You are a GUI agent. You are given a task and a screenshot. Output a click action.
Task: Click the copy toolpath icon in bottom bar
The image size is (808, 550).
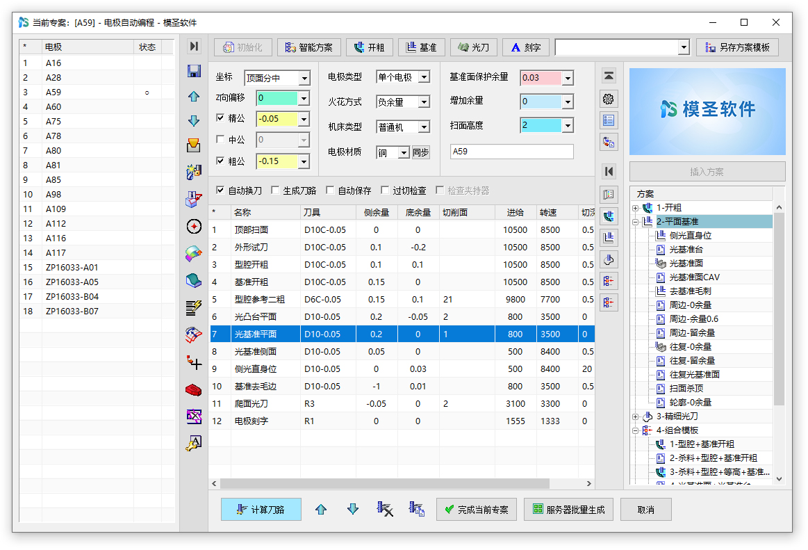(x=417, y=509)
